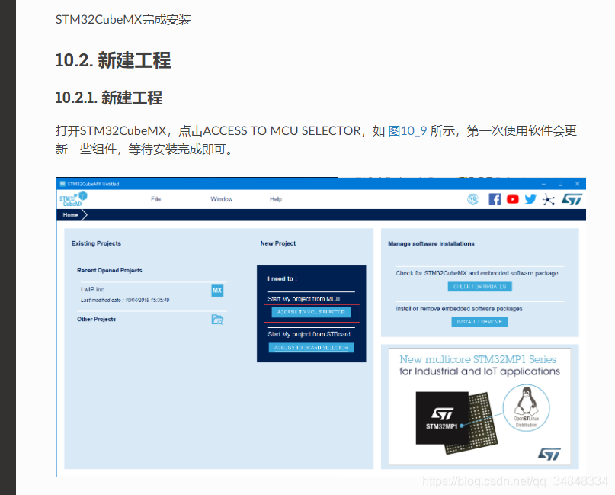Click the Recent Opened Projects label
The image size is (615, 495).
(x=110, y=271)
